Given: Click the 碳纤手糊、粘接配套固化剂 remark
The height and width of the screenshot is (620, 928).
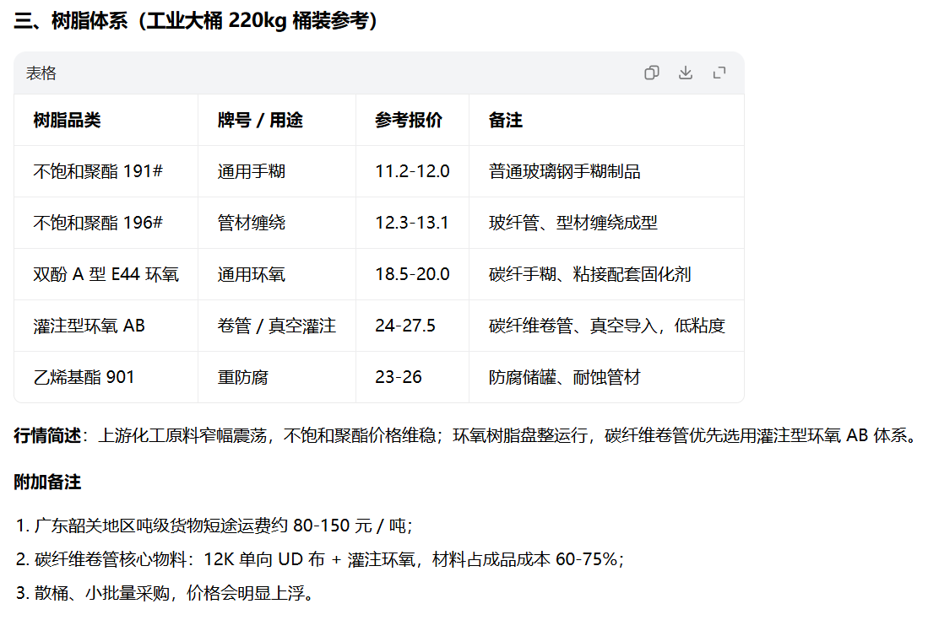Looking at the screenshot, I should tap(589, 274).
